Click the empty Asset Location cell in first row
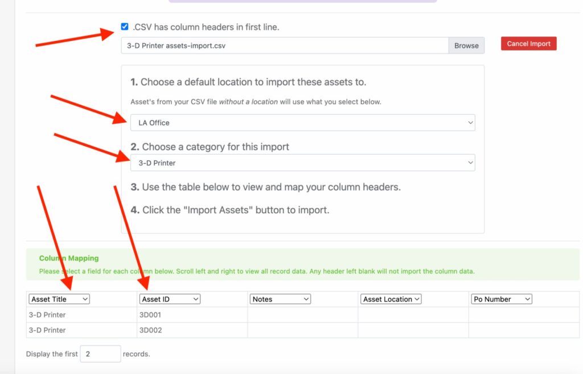Viewport: 583px width, 374px height. (x=413, y=314)
